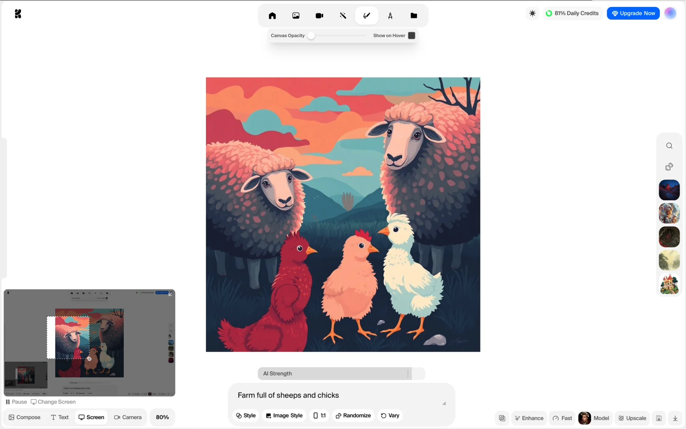The height and width of the screenshot is (429, 686).
Task: Open the video camera tool
Action: coord(319,15)
